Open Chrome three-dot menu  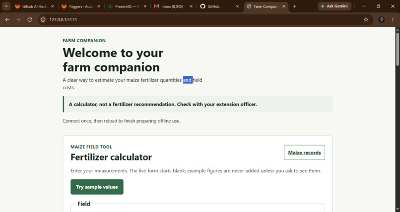coord(393,20)
